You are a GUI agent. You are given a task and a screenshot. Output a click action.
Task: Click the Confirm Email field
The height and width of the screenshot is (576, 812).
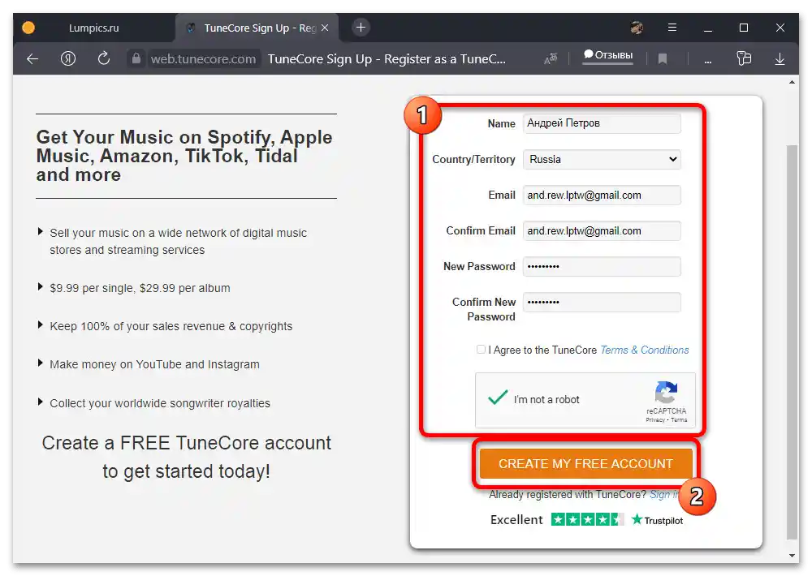click(602, 231)
